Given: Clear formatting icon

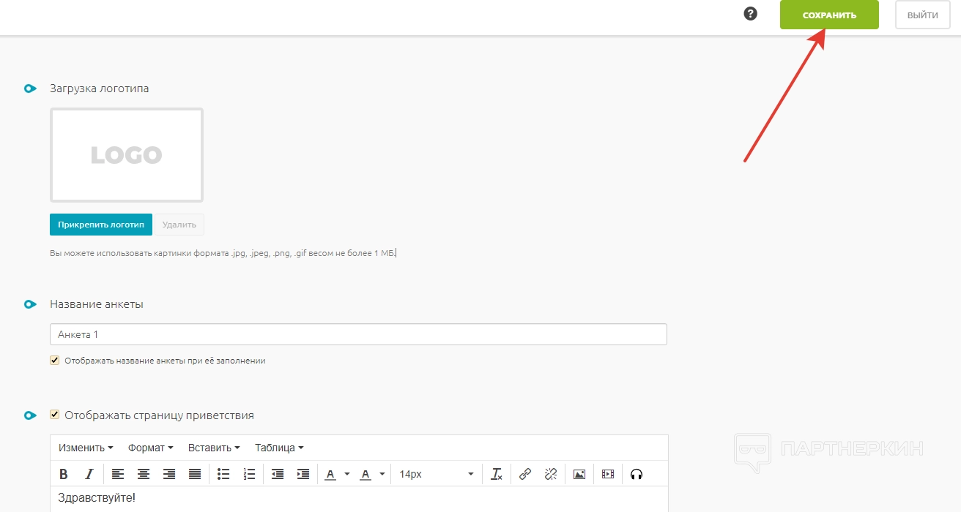Looking at the screenshot, I should coord(497,474).
